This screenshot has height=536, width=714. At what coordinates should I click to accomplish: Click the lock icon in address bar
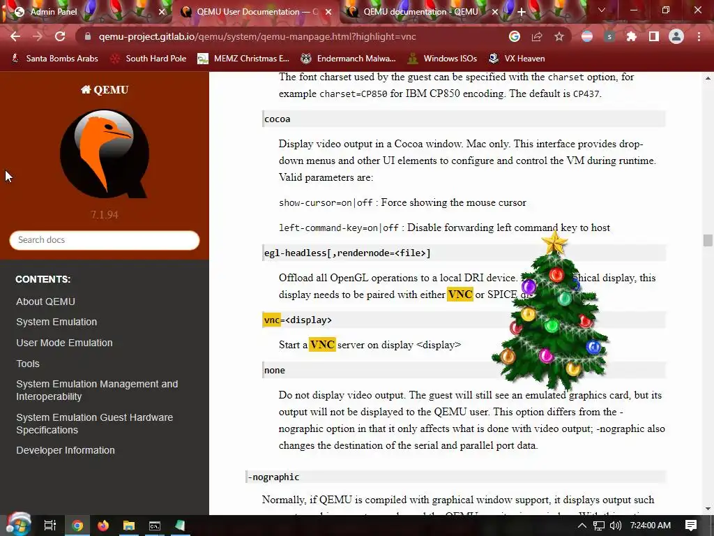pos(88,36)
